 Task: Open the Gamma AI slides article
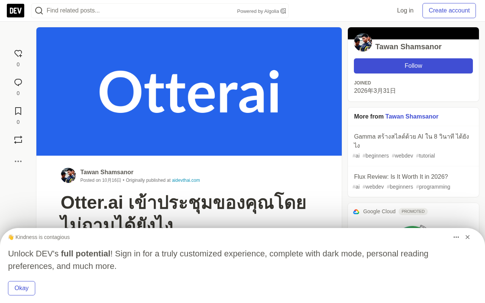coord(411,141)
